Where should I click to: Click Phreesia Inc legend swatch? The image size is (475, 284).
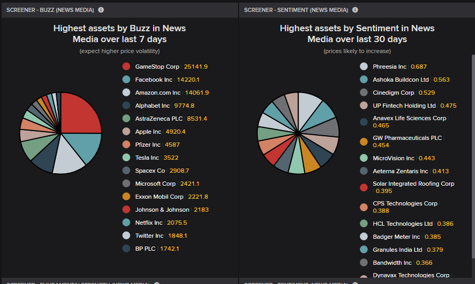point(364,67)
